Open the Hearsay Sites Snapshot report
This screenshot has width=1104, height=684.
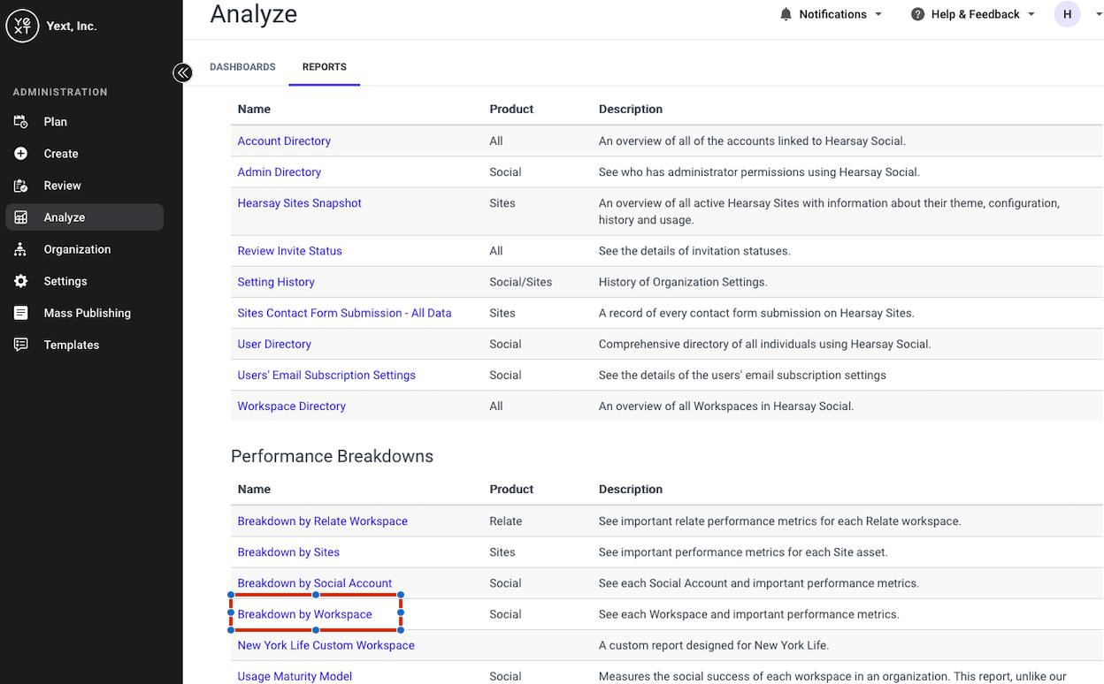pos(299,203)
